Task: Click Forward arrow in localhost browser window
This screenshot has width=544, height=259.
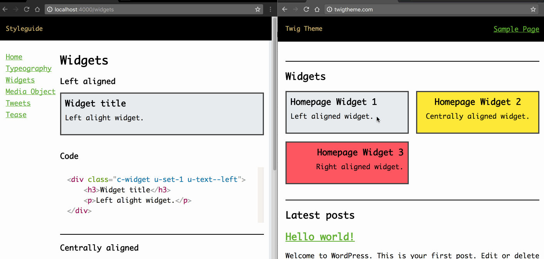Action: tap(15, 9)
